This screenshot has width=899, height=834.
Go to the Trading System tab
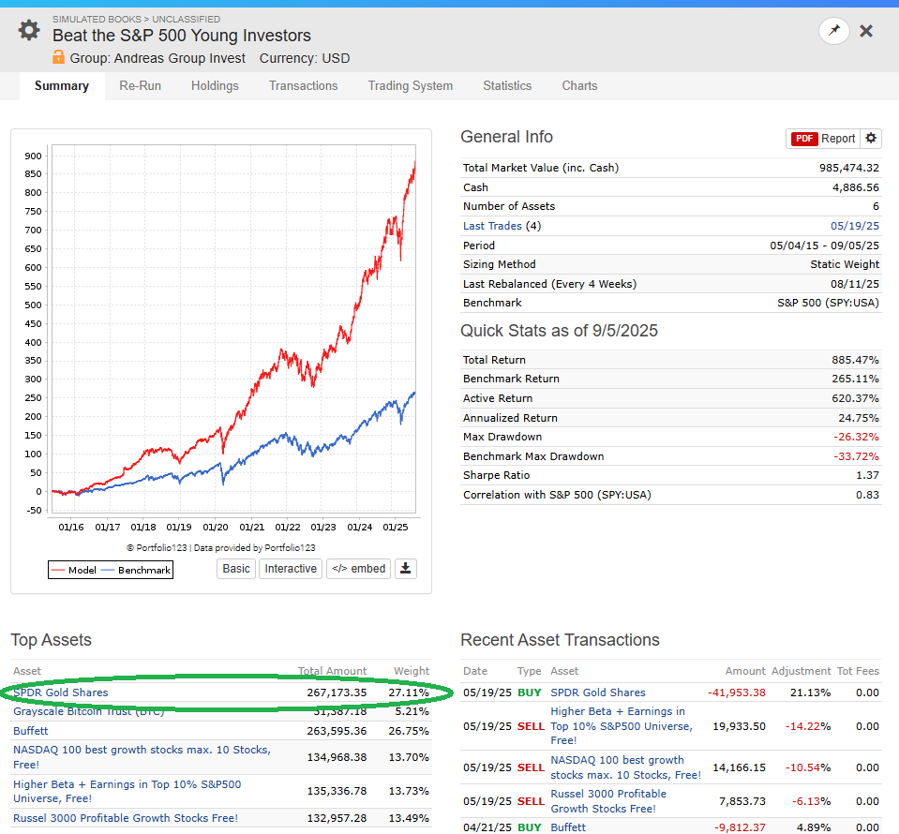pos(411,86)
